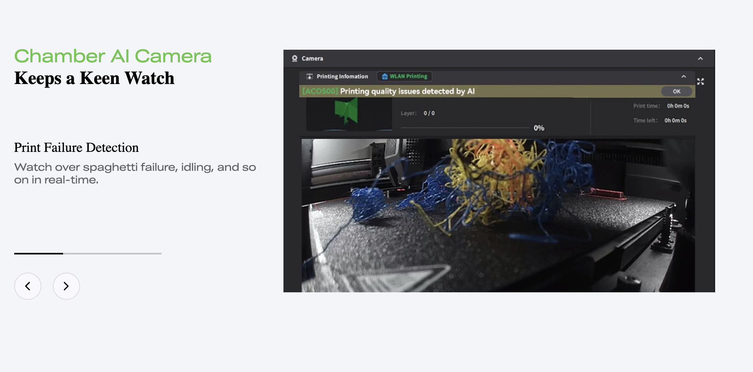753x372 pixels.
Task: Collapse the Printing Information section chevron
Action: pyautogui.click(x=684, y=77)
